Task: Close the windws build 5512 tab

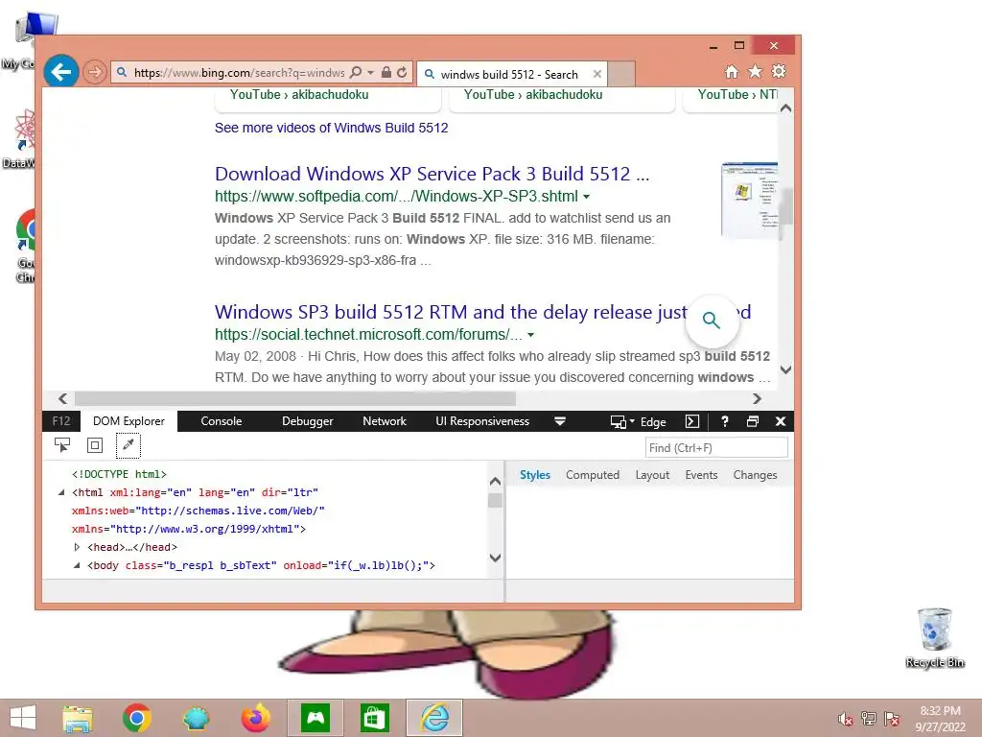Action: 597,74
